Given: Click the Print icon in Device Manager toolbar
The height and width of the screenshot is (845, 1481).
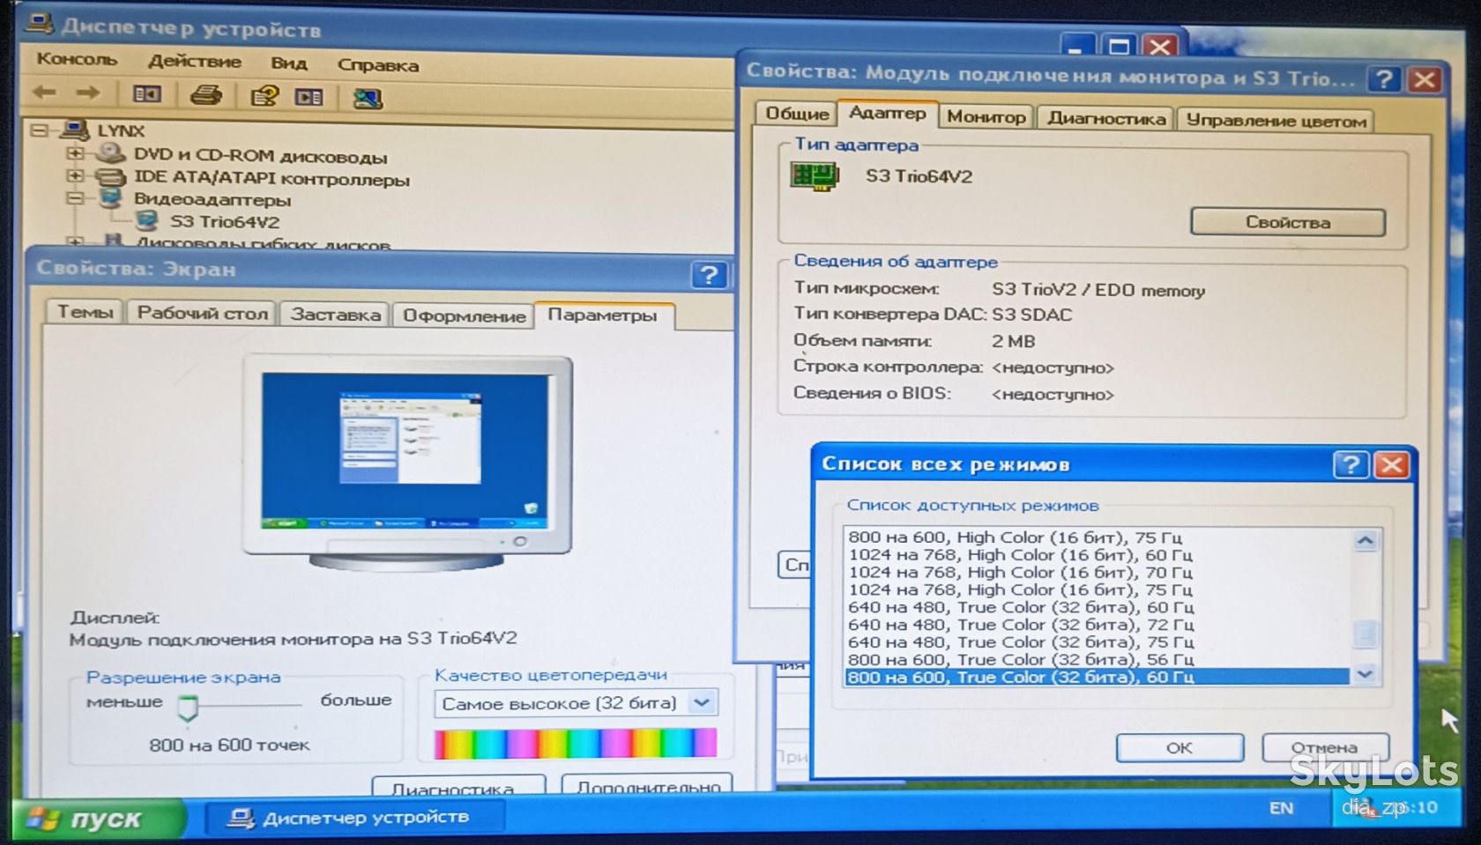Looking at the screenshot, I should (x=205, y=95).
